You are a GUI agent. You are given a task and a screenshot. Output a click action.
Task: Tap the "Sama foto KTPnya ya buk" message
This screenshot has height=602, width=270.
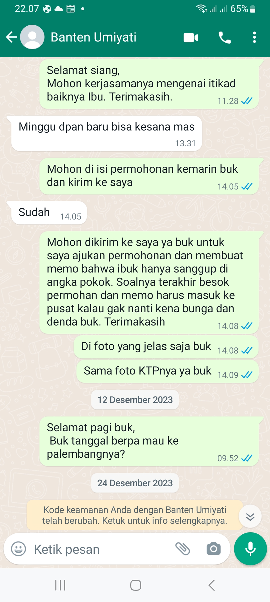167,371
